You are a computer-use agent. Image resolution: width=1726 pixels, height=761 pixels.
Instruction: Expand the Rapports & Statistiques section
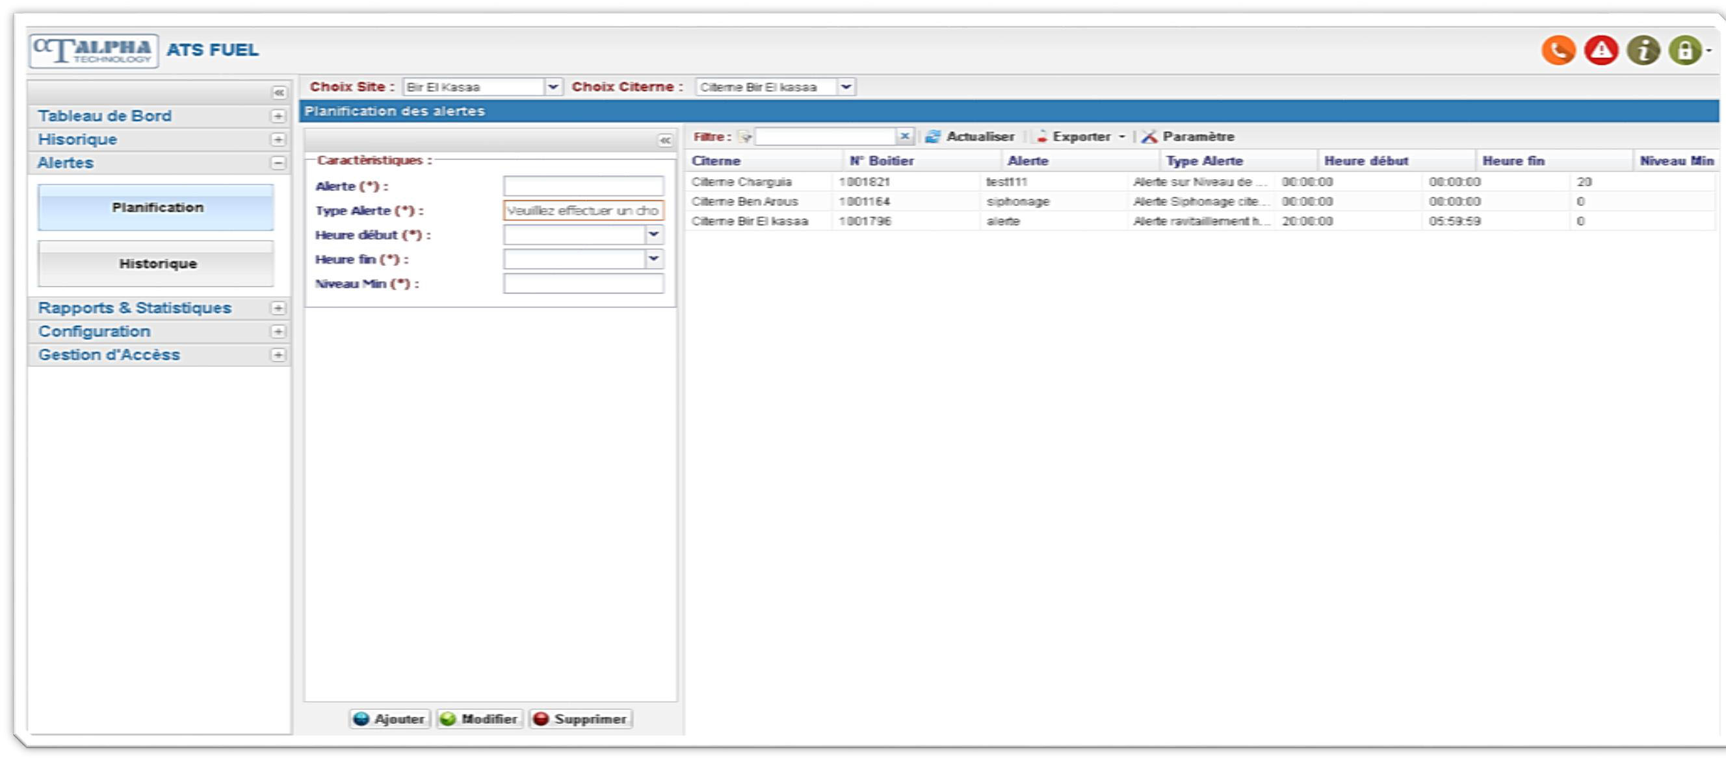point(278,308)
